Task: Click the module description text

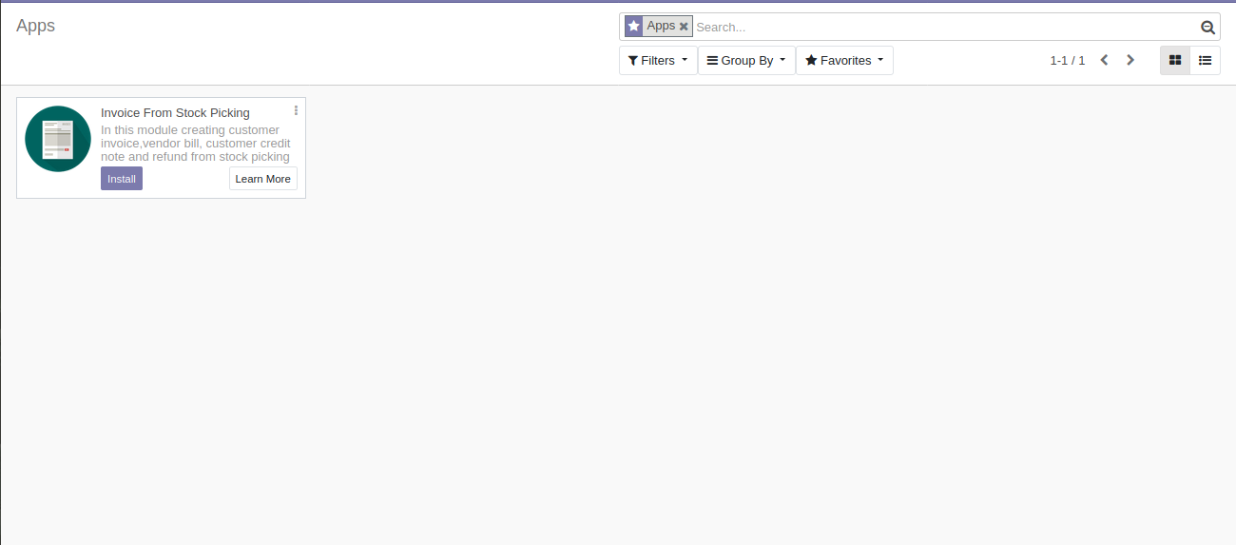Action: pos(196,144)
